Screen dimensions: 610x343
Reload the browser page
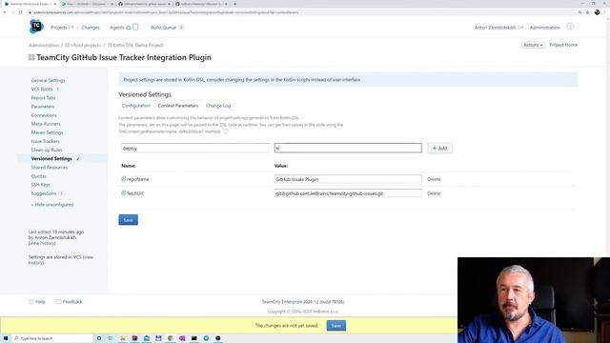coord(21,12)
